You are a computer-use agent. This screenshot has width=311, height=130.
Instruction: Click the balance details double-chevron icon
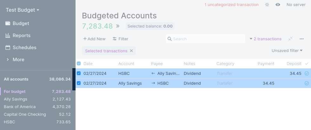tap(118, 26)
